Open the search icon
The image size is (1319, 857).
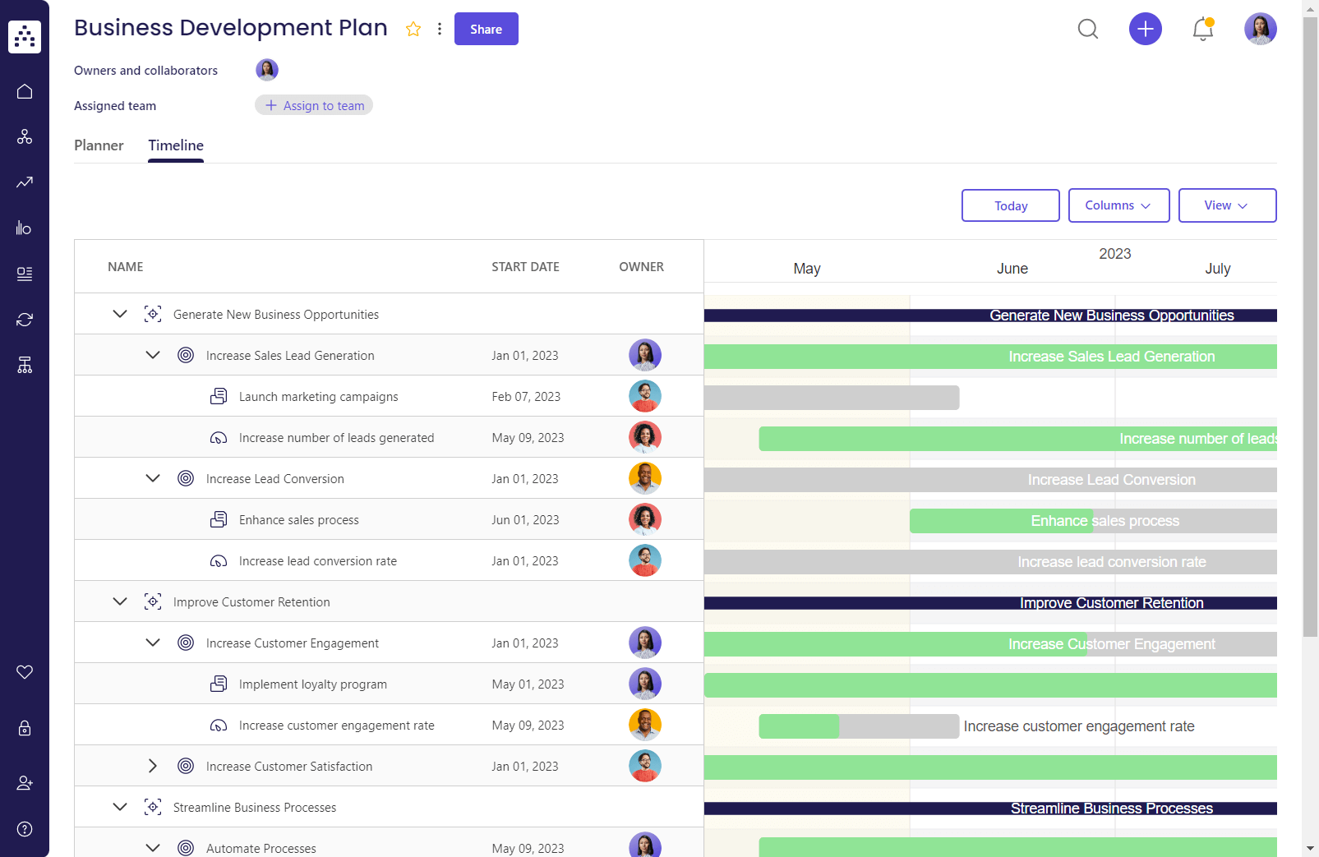pyautogui.click(x=1087, y=28)
